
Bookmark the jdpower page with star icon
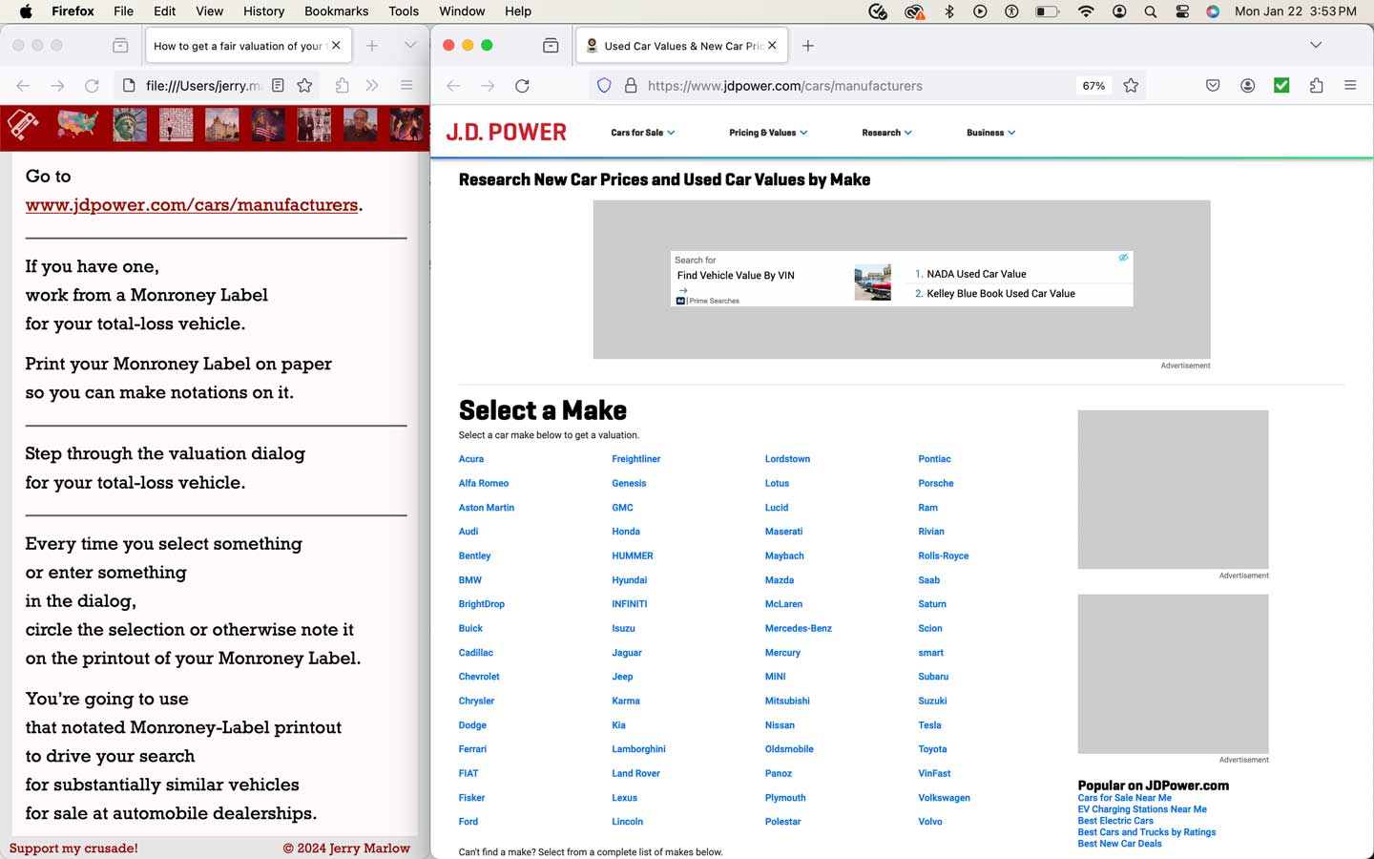tap(1131, 86)
